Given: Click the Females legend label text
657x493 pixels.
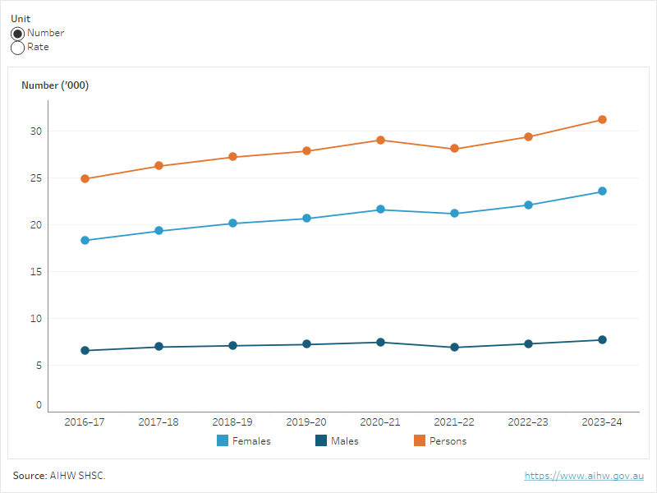Looking at the screenshot, I should coord(251,441).
